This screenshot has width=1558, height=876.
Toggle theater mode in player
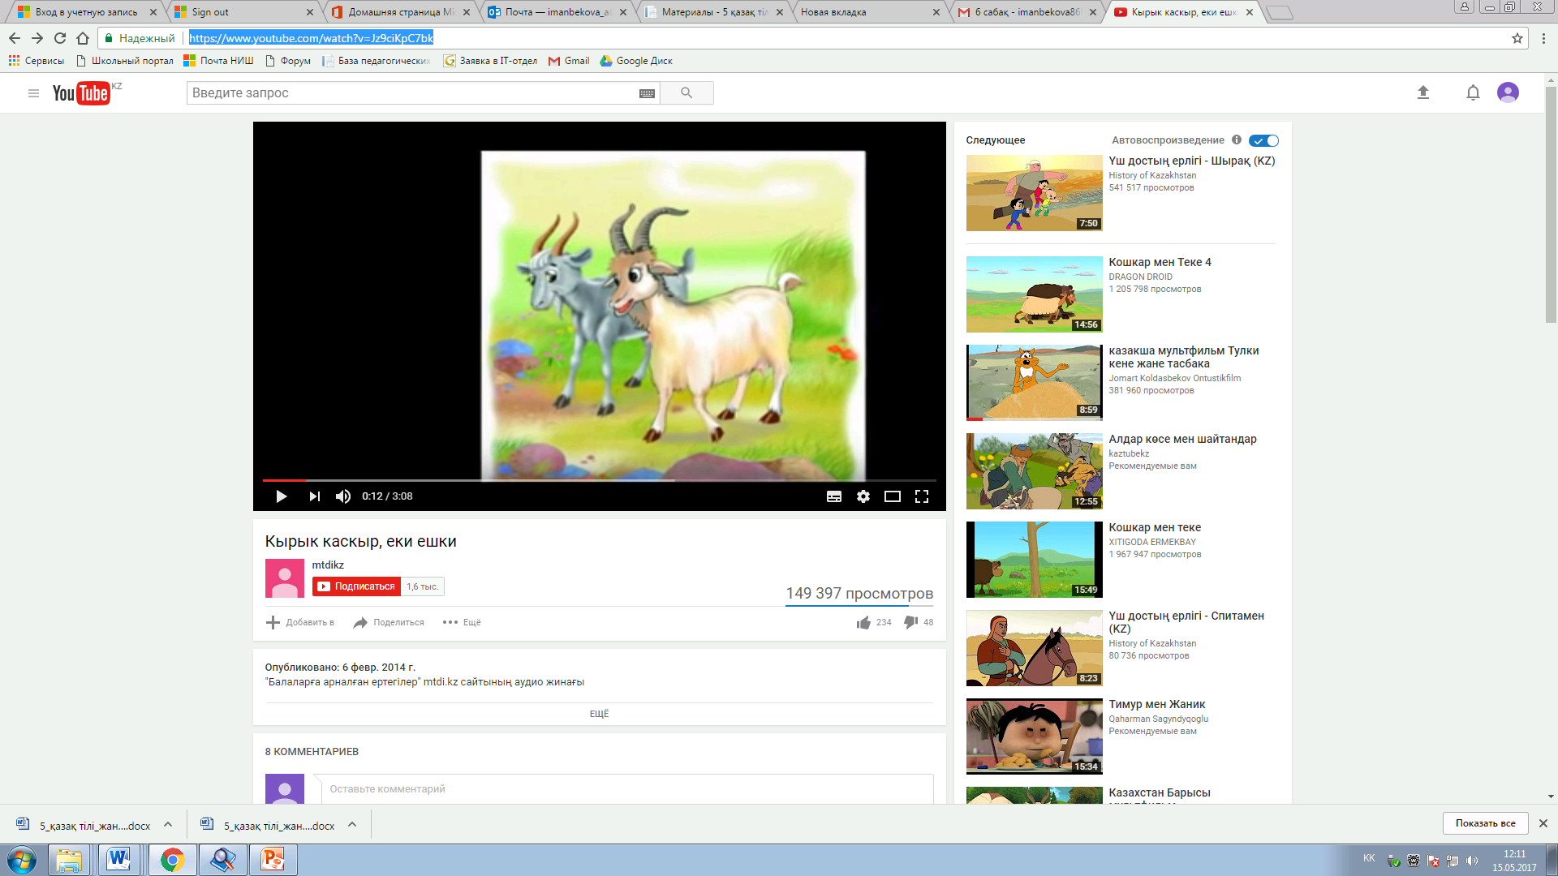[892, 496]
